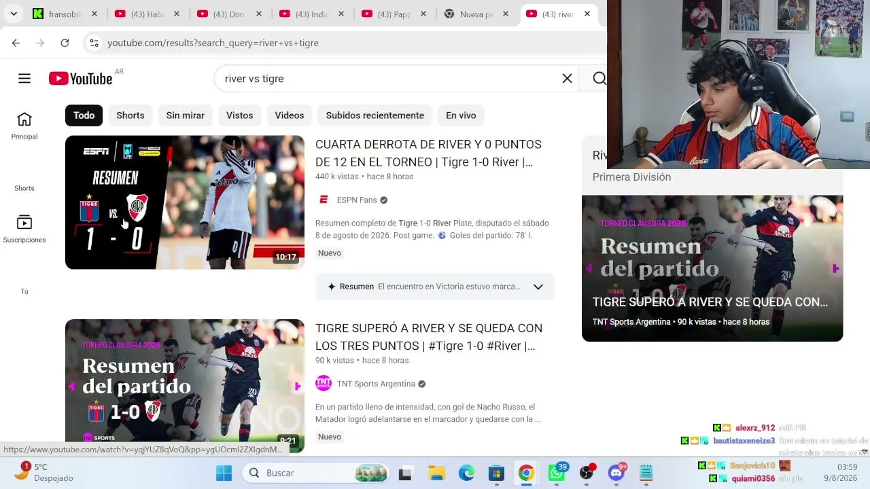Expand the Chrome tab search dropdown
This screenshot has width=870, height=489.
[14, 14]
